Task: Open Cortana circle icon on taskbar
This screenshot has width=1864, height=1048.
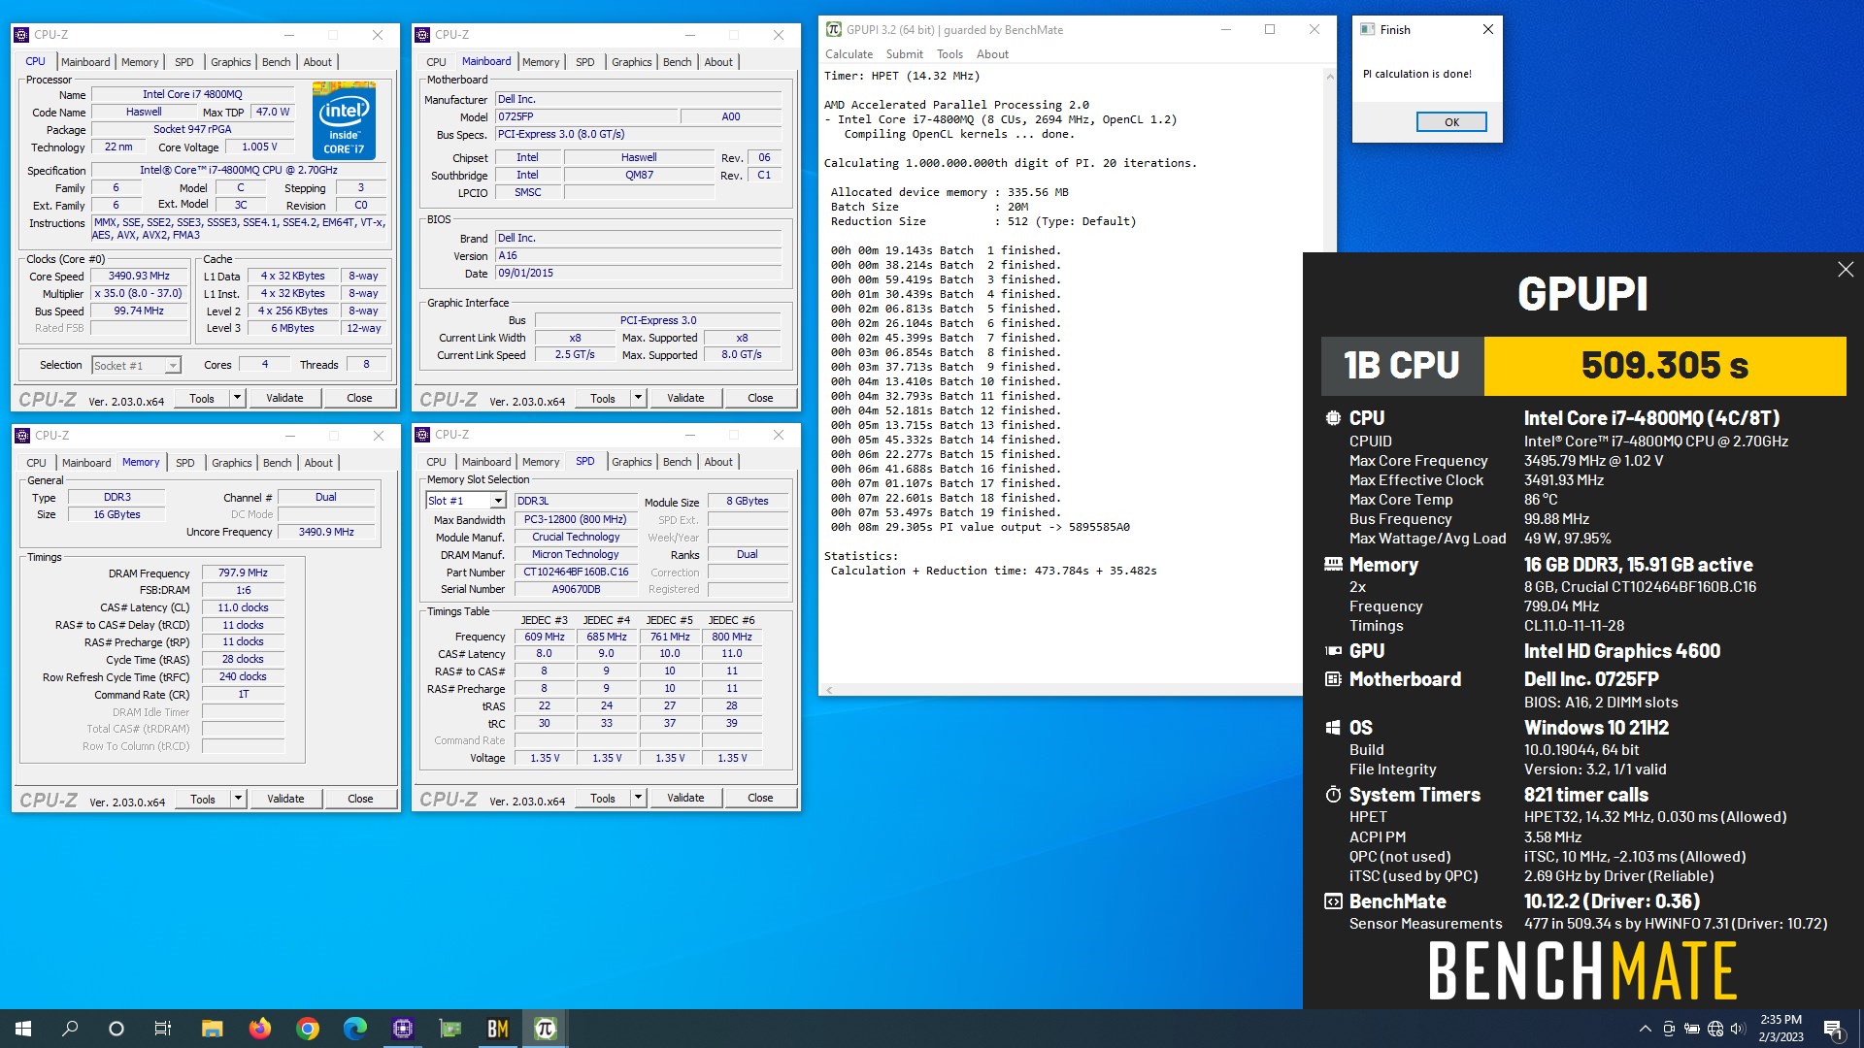Action: pyautogui.click(x=116, y=1029)
